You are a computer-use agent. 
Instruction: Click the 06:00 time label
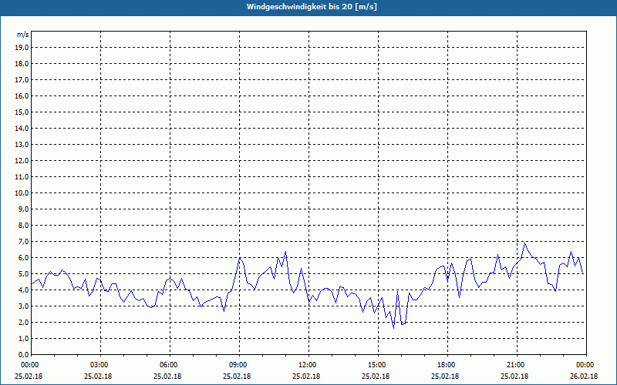170,365
